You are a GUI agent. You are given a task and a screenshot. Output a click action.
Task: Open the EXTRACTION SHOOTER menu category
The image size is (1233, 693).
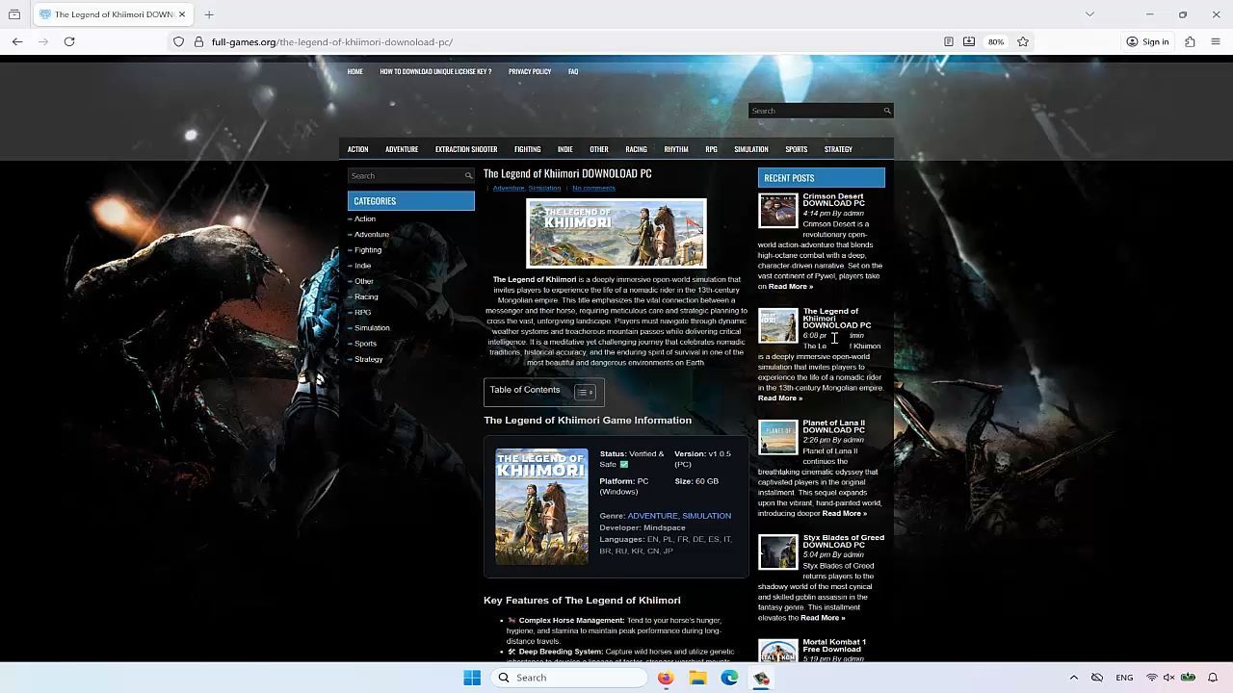point(466,149)
